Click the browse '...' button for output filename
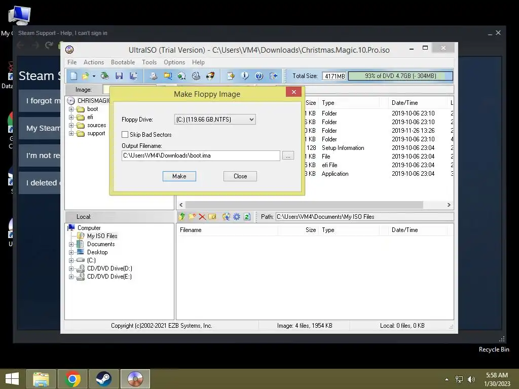This screenshot has height=389, width=519. [x=288, y=155]
